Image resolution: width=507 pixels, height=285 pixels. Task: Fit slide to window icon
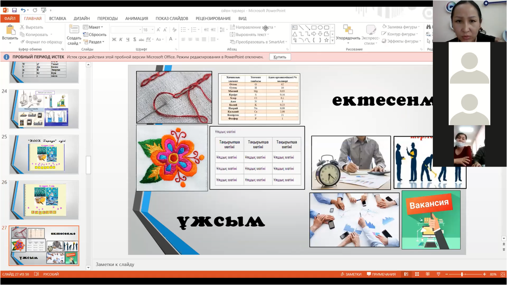502,274
